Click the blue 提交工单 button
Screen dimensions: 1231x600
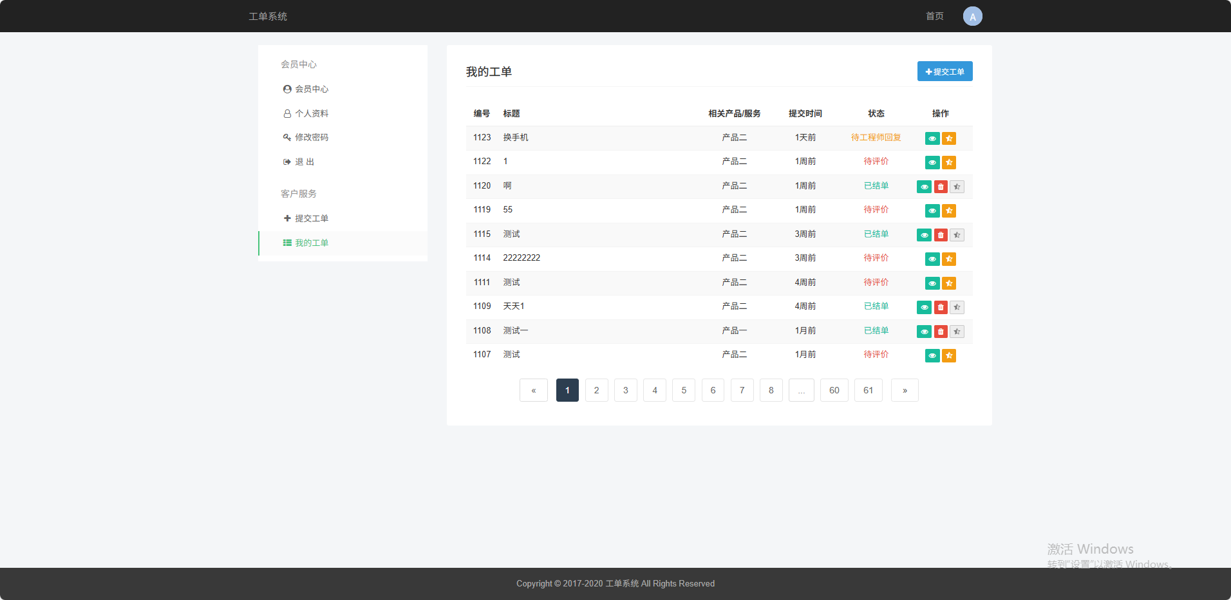(944, 71)
